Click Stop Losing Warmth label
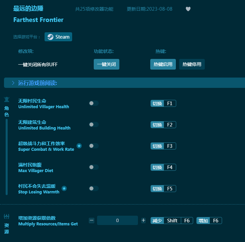This screenshot has height=242, width=245. pyautogui.click(x=39, y=192)
